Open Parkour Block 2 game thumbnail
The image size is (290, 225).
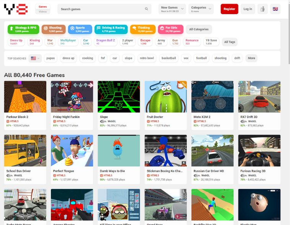(x=25, y=96)
